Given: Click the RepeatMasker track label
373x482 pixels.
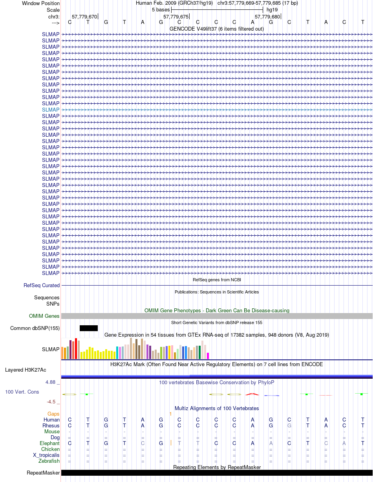Looking at the screenshot, I should pyautogui.click(x=43, y=473).
